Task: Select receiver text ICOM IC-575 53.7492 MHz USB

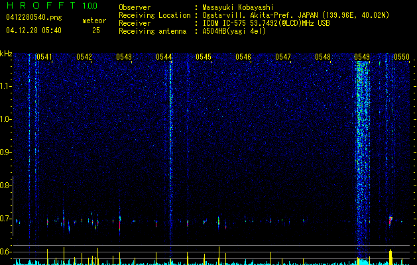Action: point(266,23)
